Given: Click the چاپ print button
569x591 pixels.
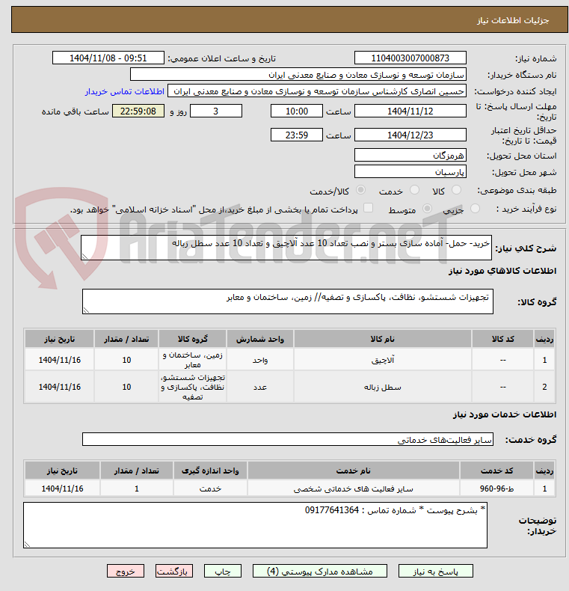Looking at the screenshot, I should click(222, 572).
